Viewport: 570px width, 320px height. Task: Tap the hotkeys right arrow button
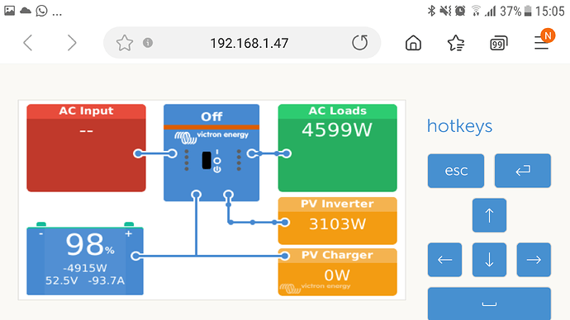pyautogui.click(x=534, y=260)
